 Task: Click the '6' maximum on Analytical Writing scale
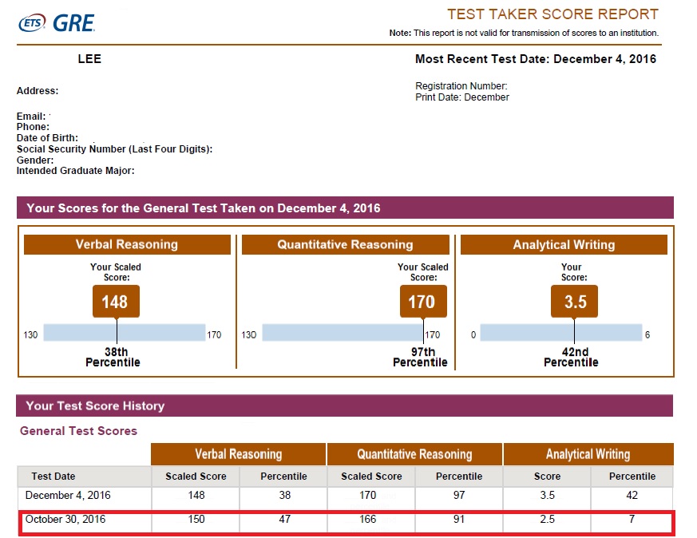(647, 334)
